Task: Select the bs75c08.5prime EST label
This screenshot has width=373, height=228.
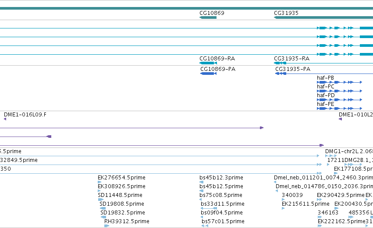Action: pos(221,195)
